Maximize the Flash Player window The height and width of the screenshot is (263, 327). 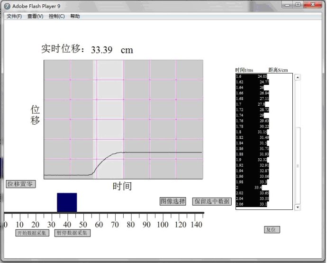pos(298,5)
